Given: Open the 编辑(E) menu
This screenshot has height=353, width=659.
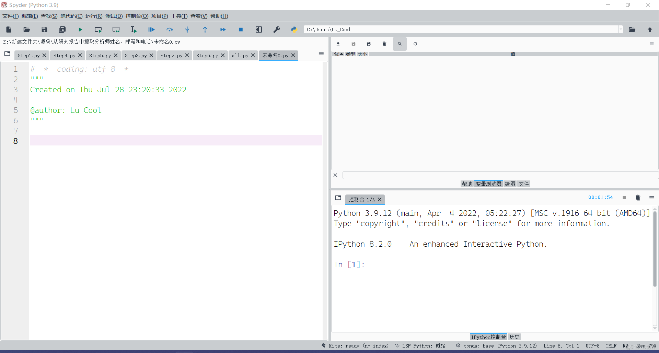Looking at the screenshot, I should click(30, 16).
